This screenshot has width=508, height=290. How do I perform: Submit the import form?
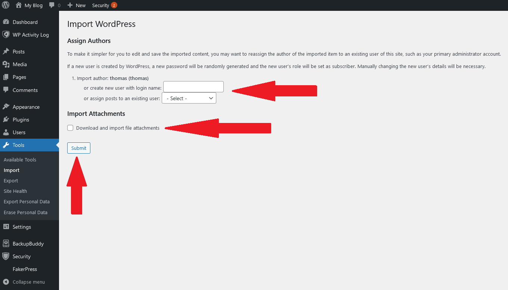(79, 148)
